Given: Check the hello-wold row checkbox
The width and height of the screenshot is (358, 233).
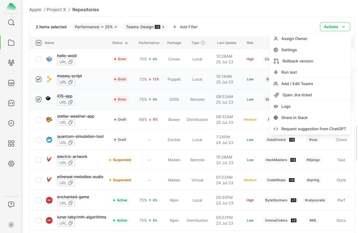Looking at the screenshot, I should [x=39, y=59].
